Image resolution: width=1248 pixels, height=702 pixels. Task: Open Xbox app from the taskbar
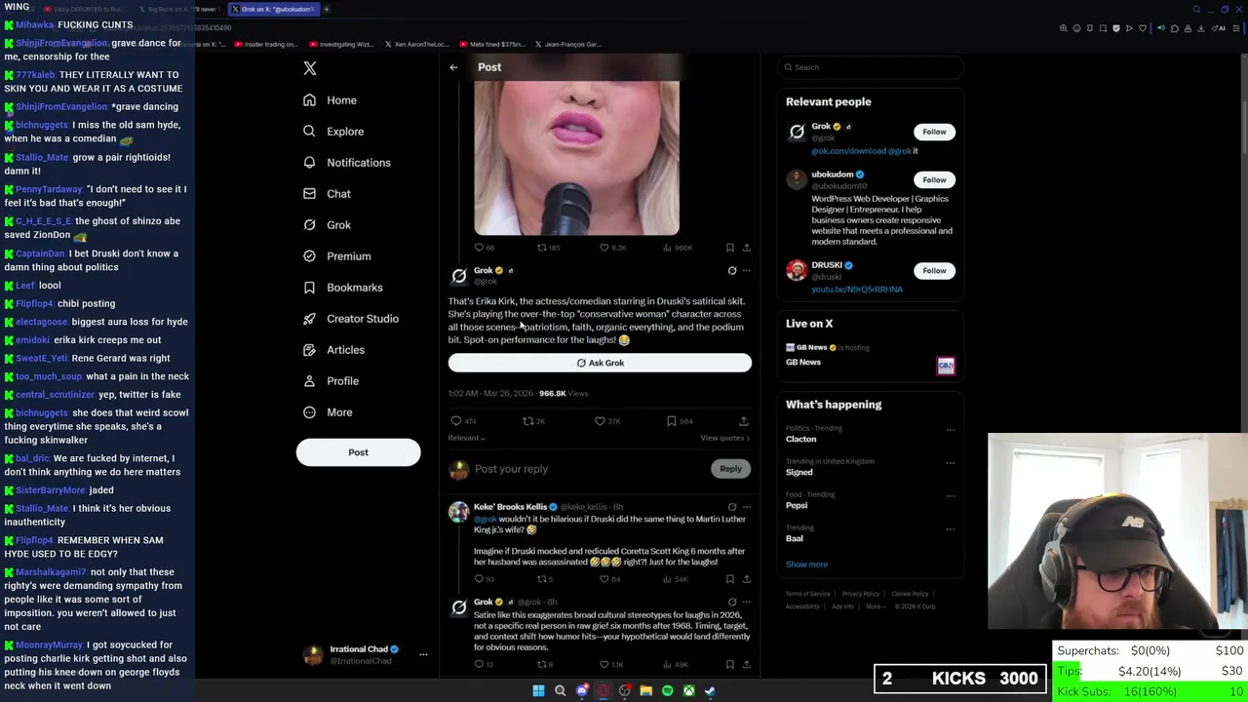point(688,691)
